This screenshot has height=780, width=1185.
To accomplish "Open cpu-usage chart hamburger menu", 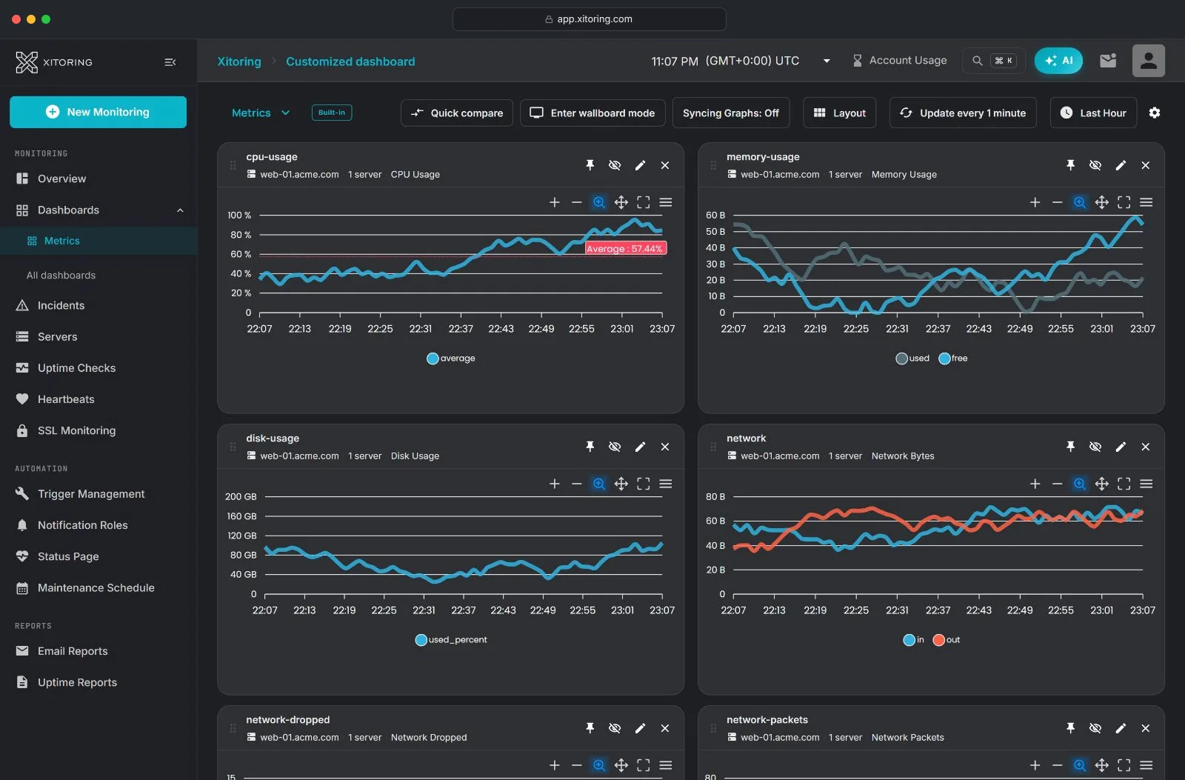I will pyautogui.click(x=666, y=202).
